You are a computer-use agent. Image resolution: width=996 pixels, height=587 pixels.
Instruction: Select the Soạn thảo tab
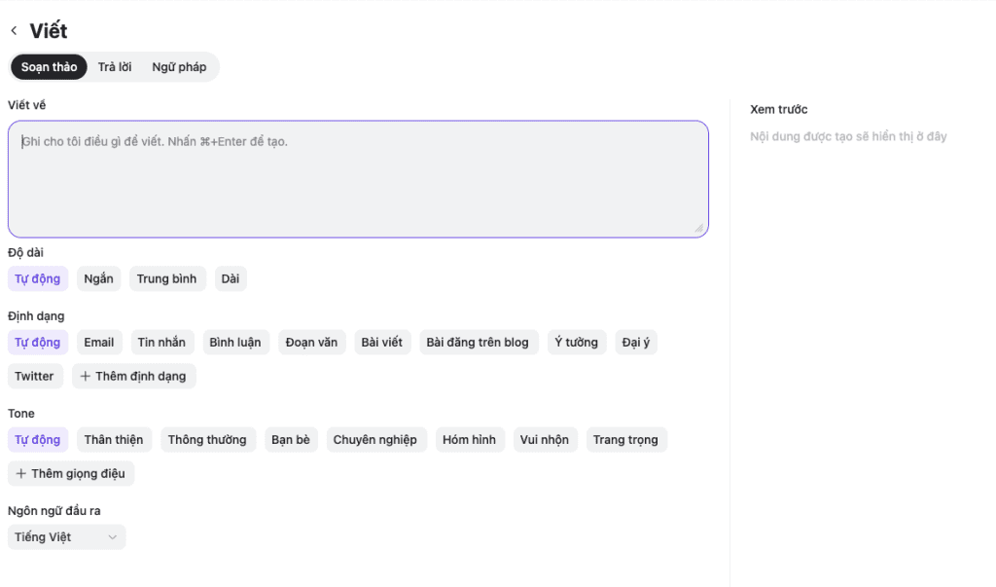coord(49,67)
